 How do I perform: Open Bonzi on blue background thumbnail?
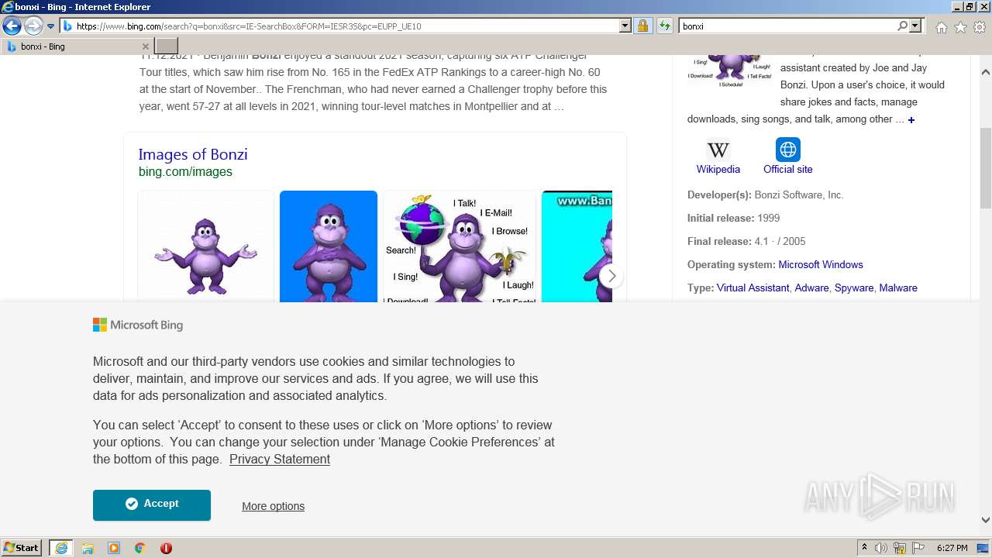pos(329,246)
